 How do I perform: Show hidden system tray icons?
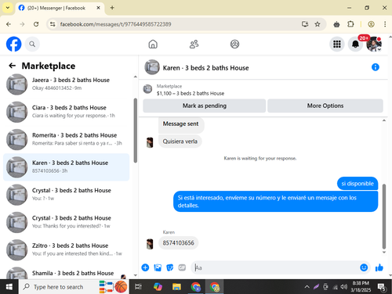pyautogui.click(x=307, y=287)
